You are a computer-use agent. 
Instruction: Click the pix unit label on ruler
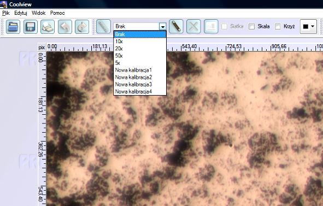[42, 48]
